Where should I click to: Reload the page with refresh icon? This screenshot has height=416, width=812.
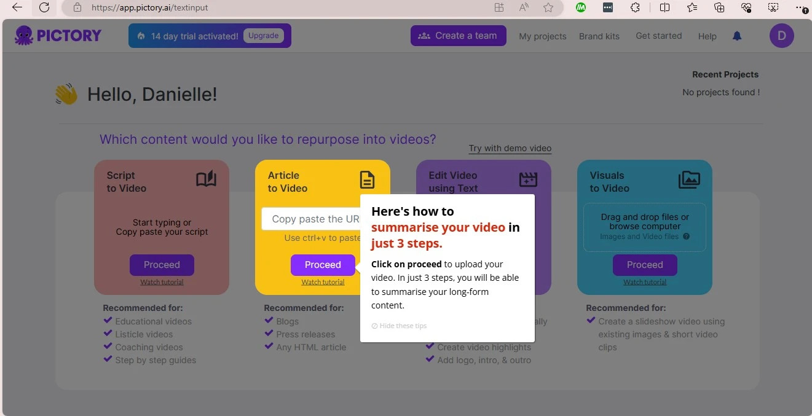(x=44, y=7)
